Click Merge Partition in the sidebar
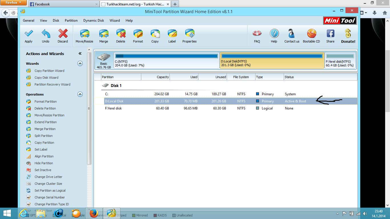 [45, 129]
